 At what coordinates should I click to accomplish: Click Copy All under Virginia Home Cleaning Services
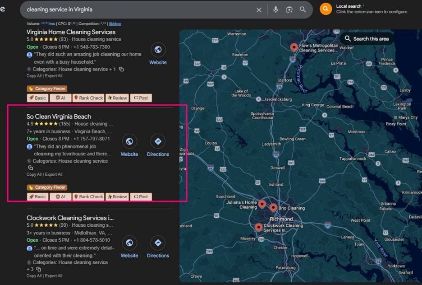point(34,76)
